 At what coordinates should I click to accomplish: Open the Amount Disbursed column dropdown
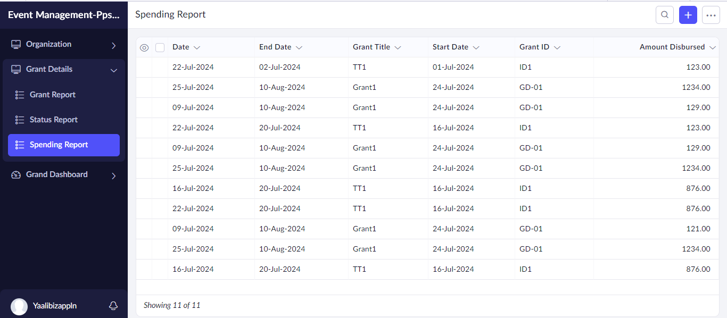pyautogui.click(x=713, y=47)
